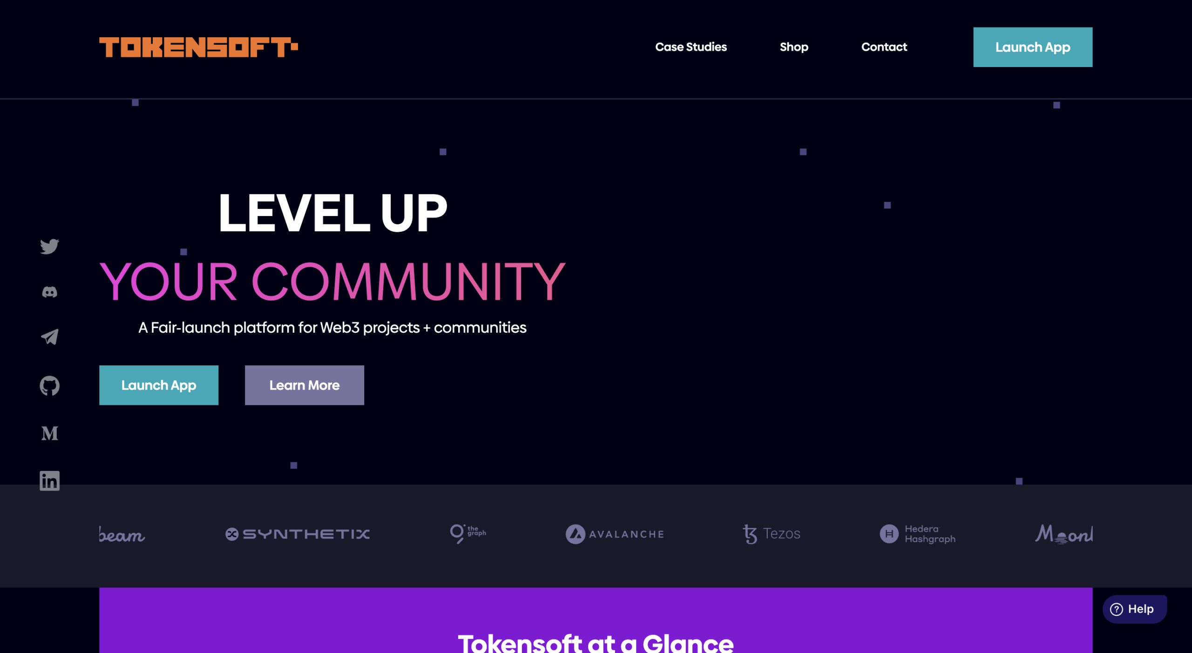The image size is (1192, 653).
Task: Click the Synthetix partner logo
Action: click(x=298, y=533)
